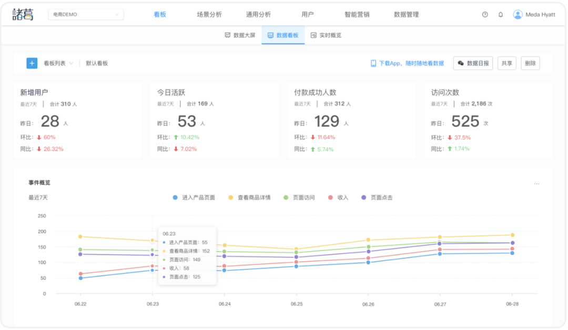Switch to the 实时概览 tab
This screenshot has width=568, height=330.
point(326,35)
